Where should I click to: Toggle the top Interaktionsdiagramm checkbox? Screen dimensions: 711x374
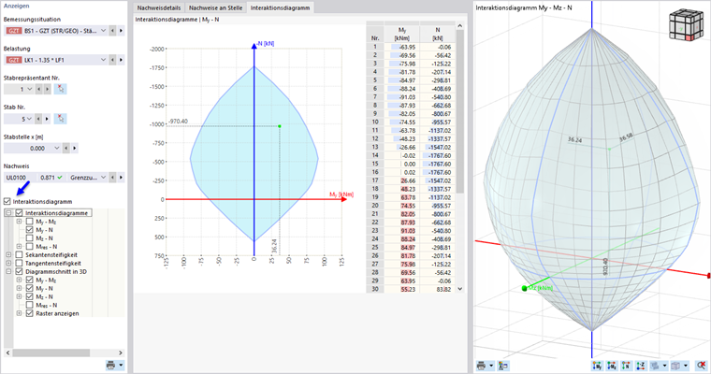(7, 201)
